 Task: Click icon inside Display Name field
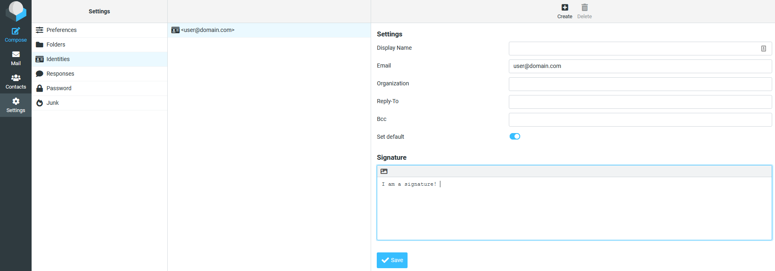click(x=763, y=49)
